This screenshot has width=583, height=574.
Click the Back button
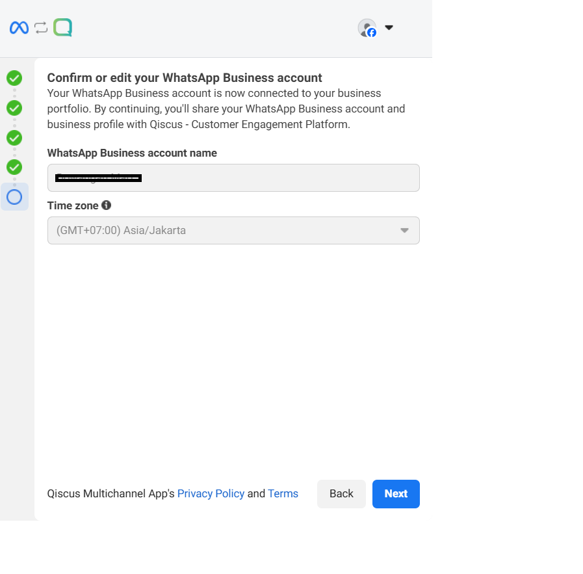(x=341, y=493)
